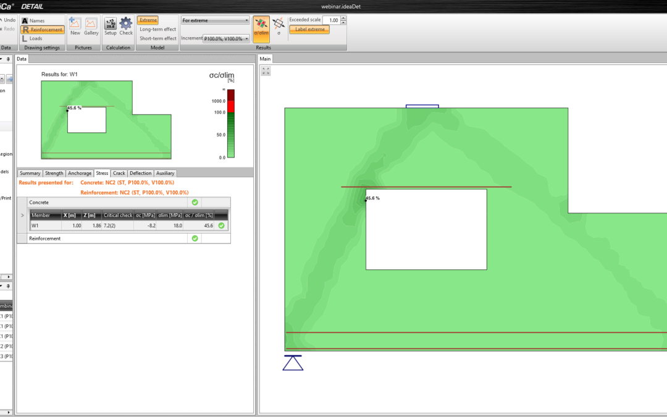Toggle Reinforcement drawing visibility
Image resolution: width=667 pixels, height=417 pixels.
42,29
